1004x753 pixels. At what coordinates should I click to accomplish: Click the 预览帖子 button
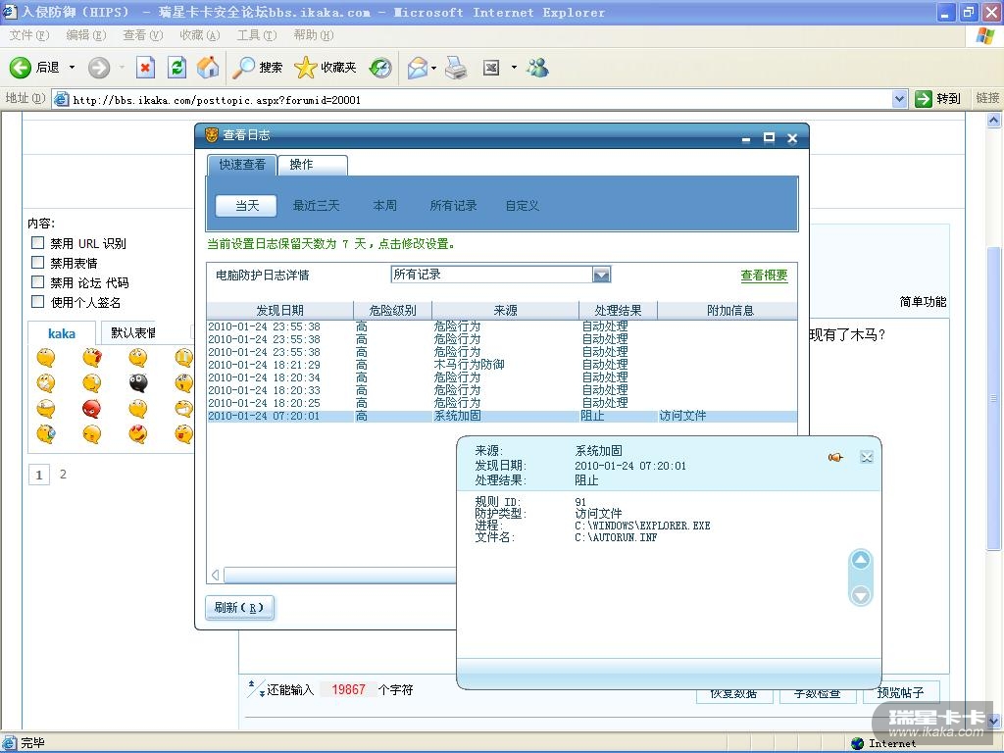[900, 692]
